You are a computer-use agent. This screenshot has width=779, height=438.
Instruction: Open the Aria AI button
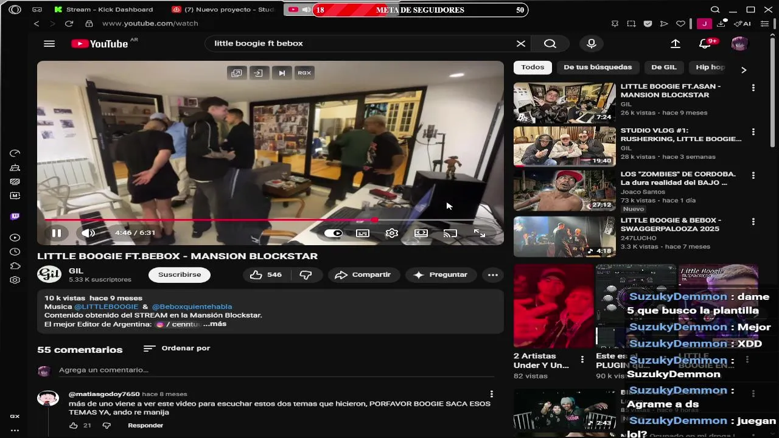click(x=742, y=24)
